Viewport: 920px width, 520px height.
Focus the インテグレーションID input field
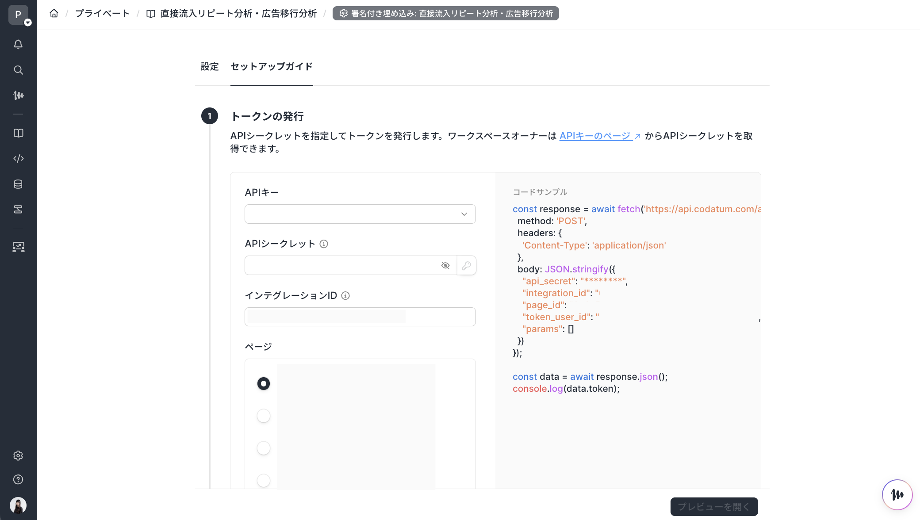point(360,317)
